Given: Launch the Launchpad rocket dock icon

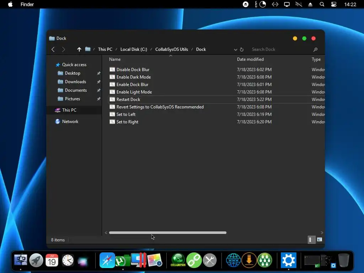Looking at the screenshot, I should tap(36, 260).
